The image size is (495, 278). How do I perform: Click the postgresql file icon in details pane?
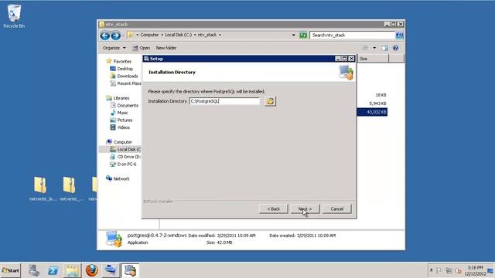[114, 239]
